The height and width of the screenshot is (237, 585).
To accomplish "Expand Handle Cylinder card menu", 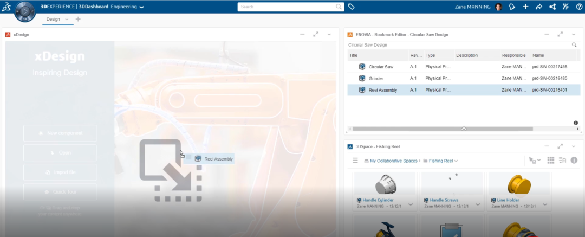I will [x=411, y=204].
